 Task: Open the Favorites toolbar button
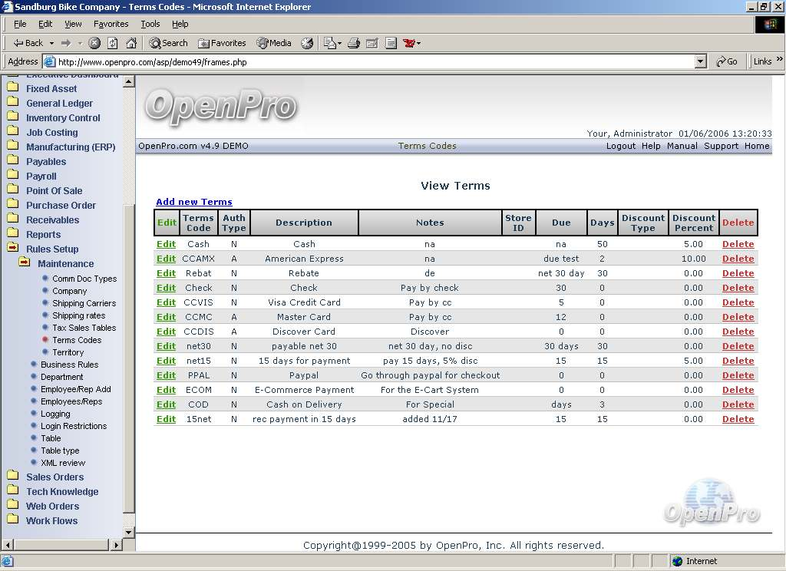(222, 43)
